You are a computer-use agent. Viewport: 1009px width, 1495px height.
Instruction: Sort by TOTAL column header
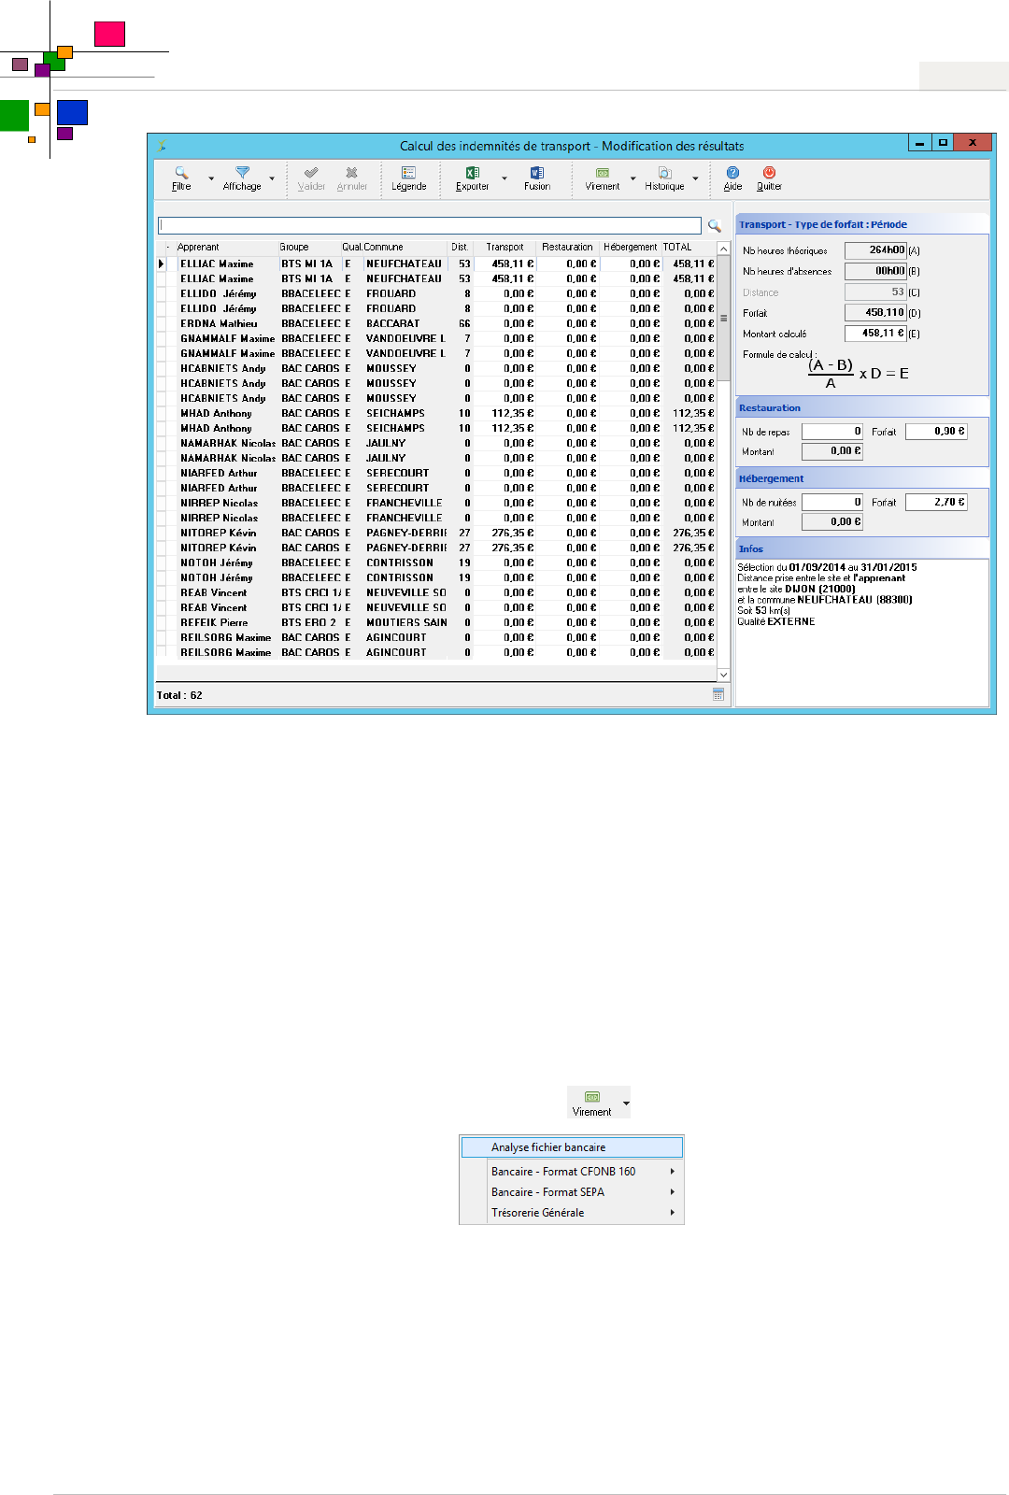pyautogui.click(x=689, y=247)
